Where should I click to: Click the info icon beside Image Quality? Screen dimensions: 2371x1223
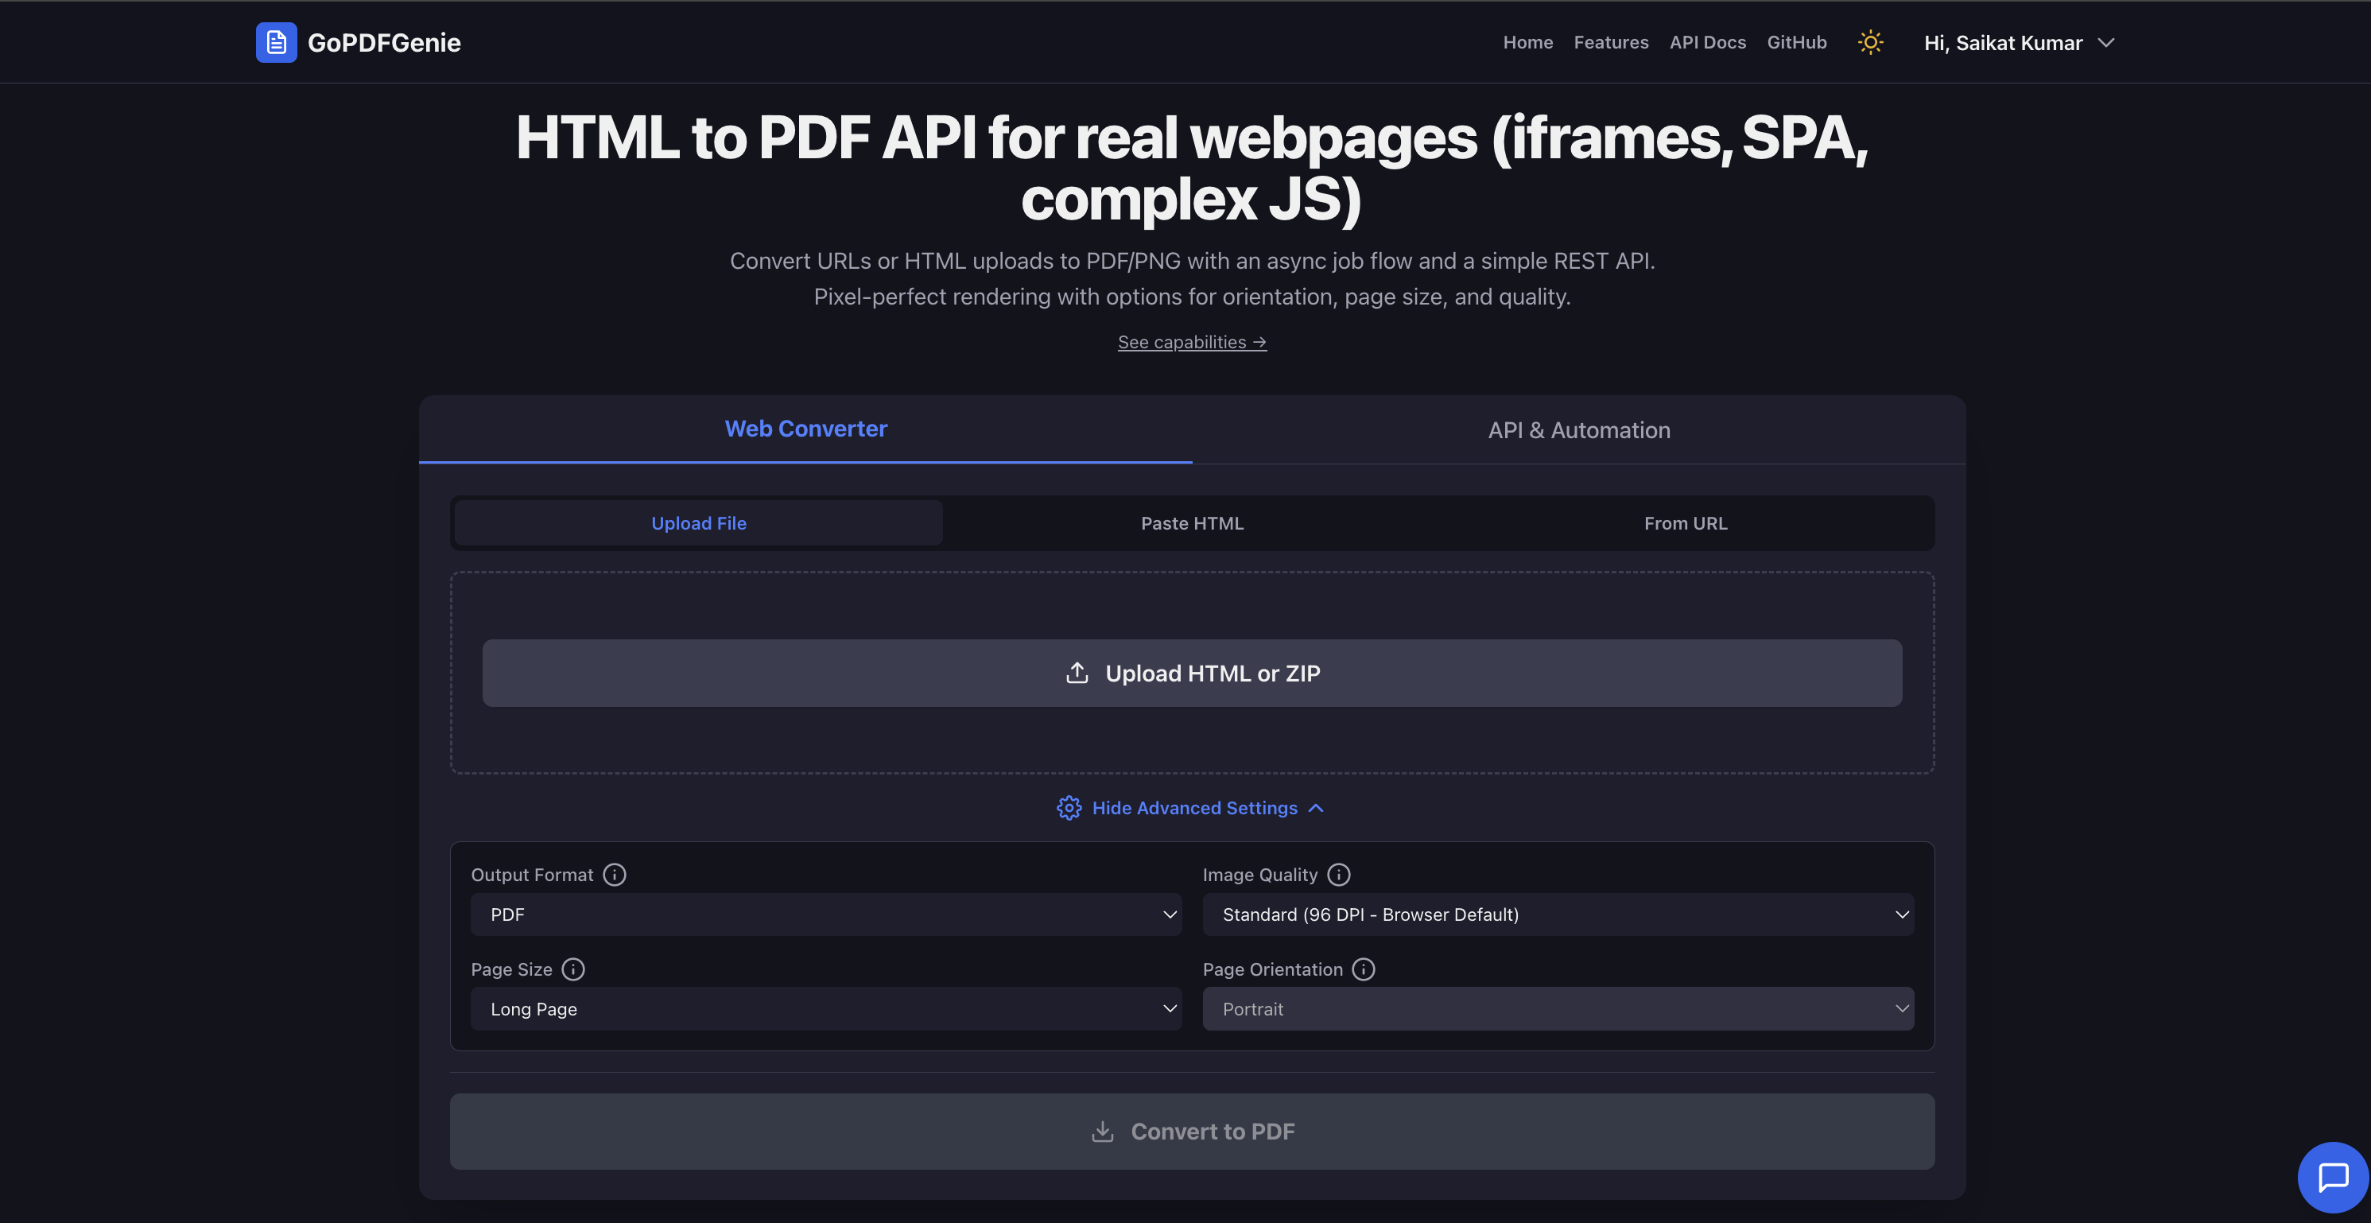1339,874
